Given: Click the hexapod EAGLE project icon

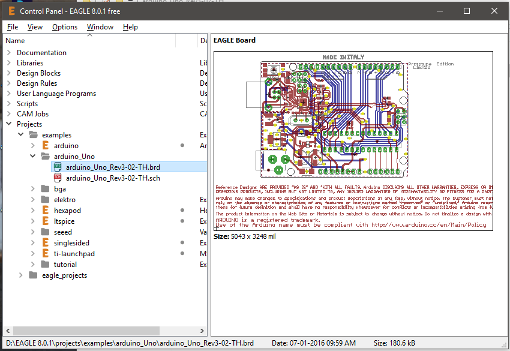Looking at the screenshot, I should point(45,211).
